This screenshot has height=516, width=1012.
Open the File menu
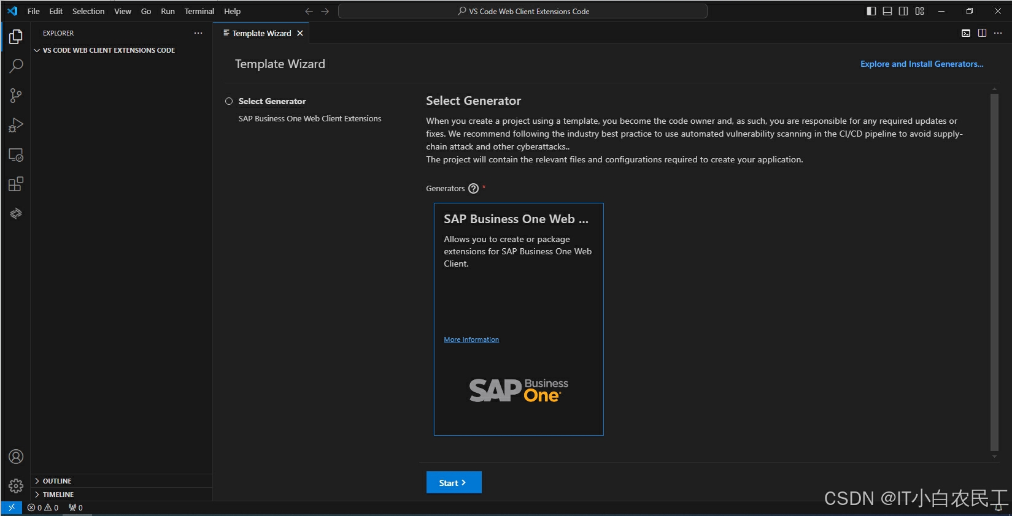[34, 11]
